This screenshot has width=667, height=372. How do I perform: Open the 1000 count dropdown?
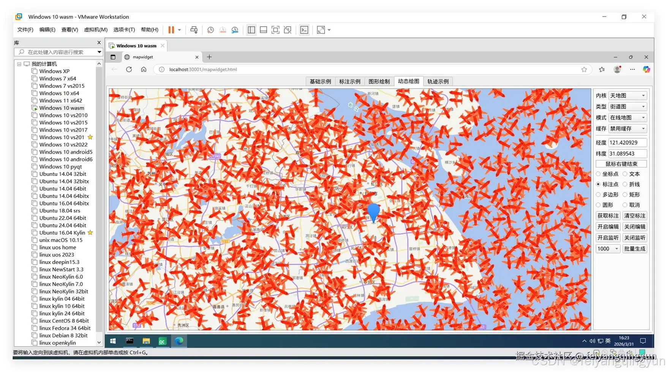pos(608,249)
